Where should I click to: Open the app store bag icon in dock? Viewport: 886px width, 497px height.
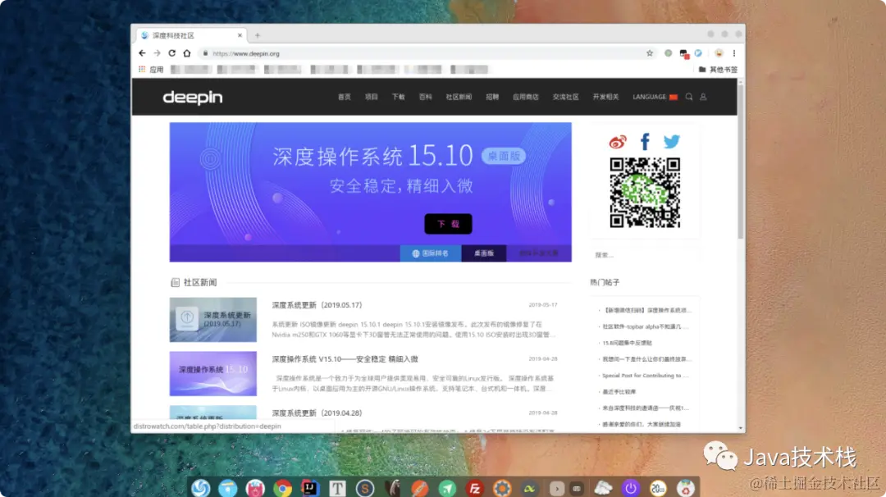coord(255,488)
